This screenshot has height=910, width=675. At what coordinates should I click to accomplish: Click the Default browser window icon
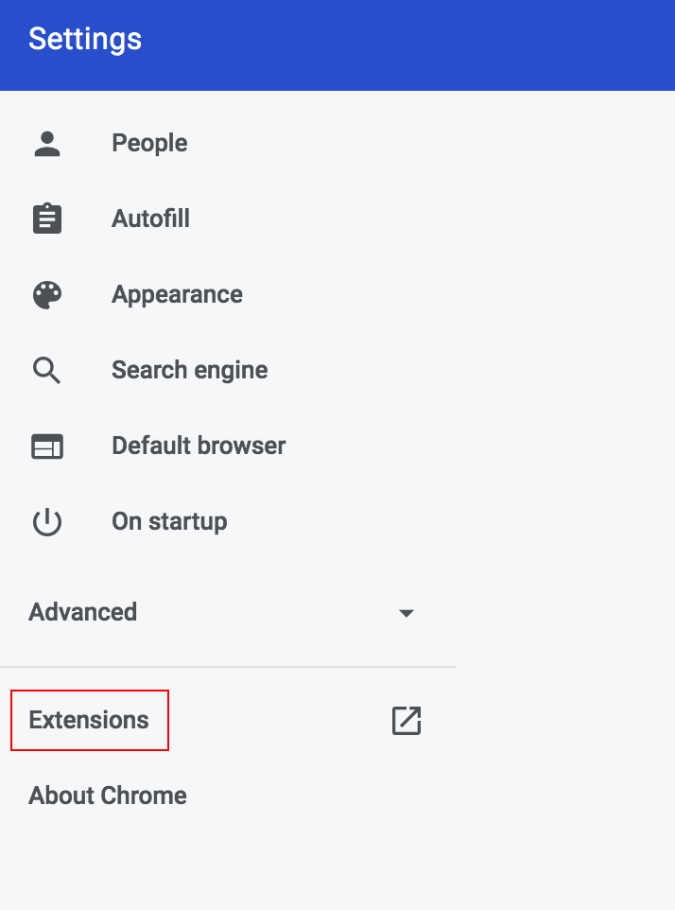(x=47, y=446)
